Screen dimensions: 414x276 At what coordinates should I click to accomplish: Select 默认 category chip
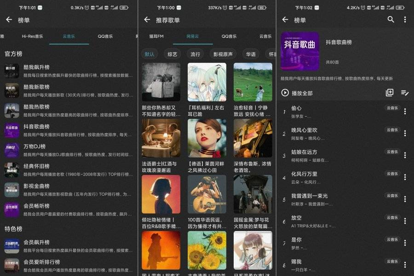149,54
